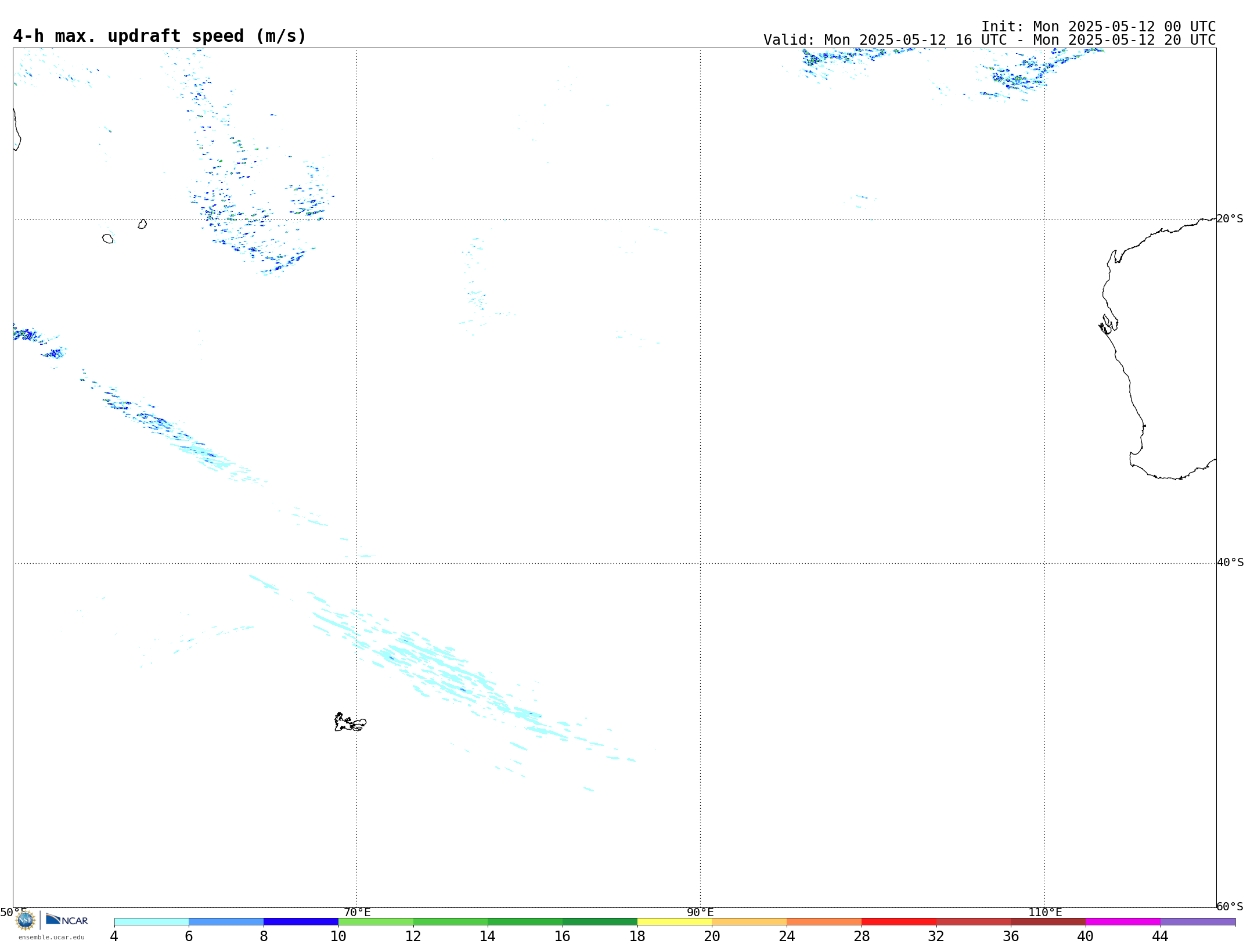The width and height of the screenshot is (1254, 944).
Task: Open the ensemble.ucar.edu link text
Action: coord(52,937)
